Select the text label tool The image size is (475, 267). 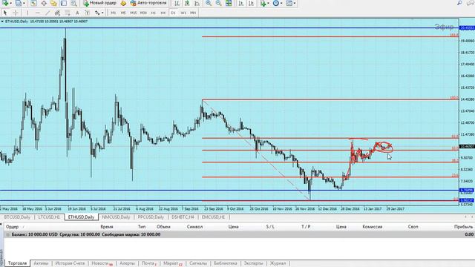(x=88, y=13)
